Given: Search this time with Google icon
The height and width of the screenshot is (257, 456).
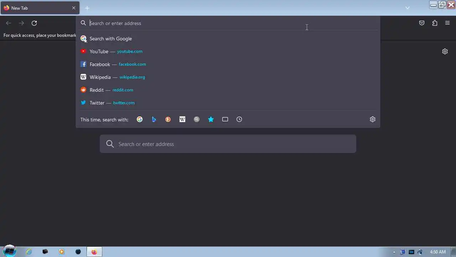Looking at the screenshot, I should click(140, 119).
